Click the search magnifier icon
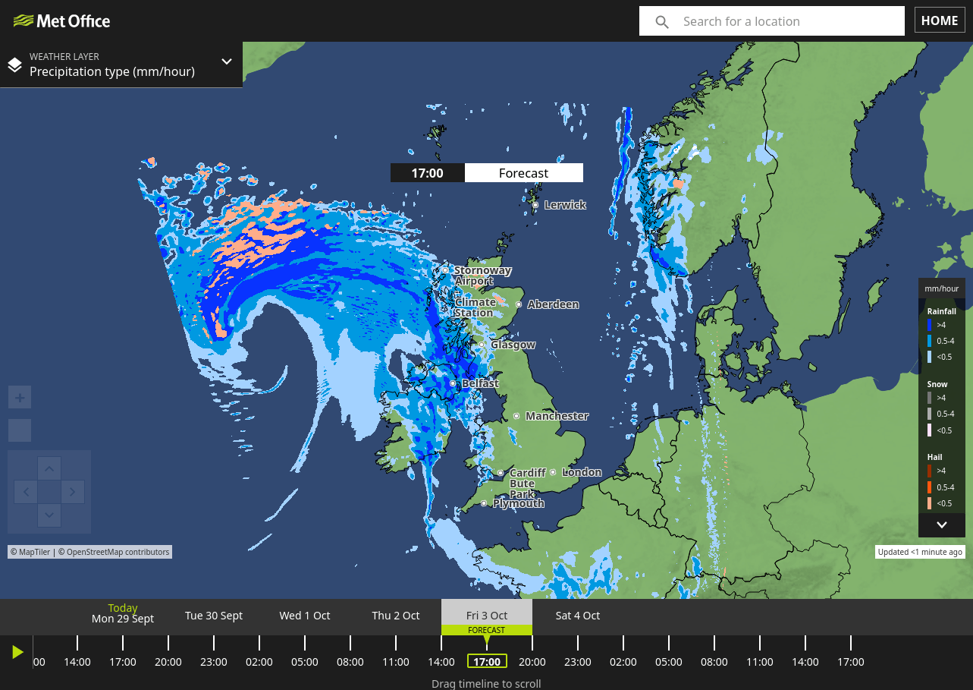Screen dimensions: 973x690 [x=662, y=22]
